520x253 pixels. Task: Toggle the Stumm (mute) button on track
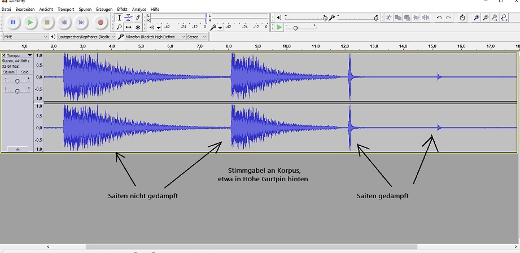coord(9,72)
